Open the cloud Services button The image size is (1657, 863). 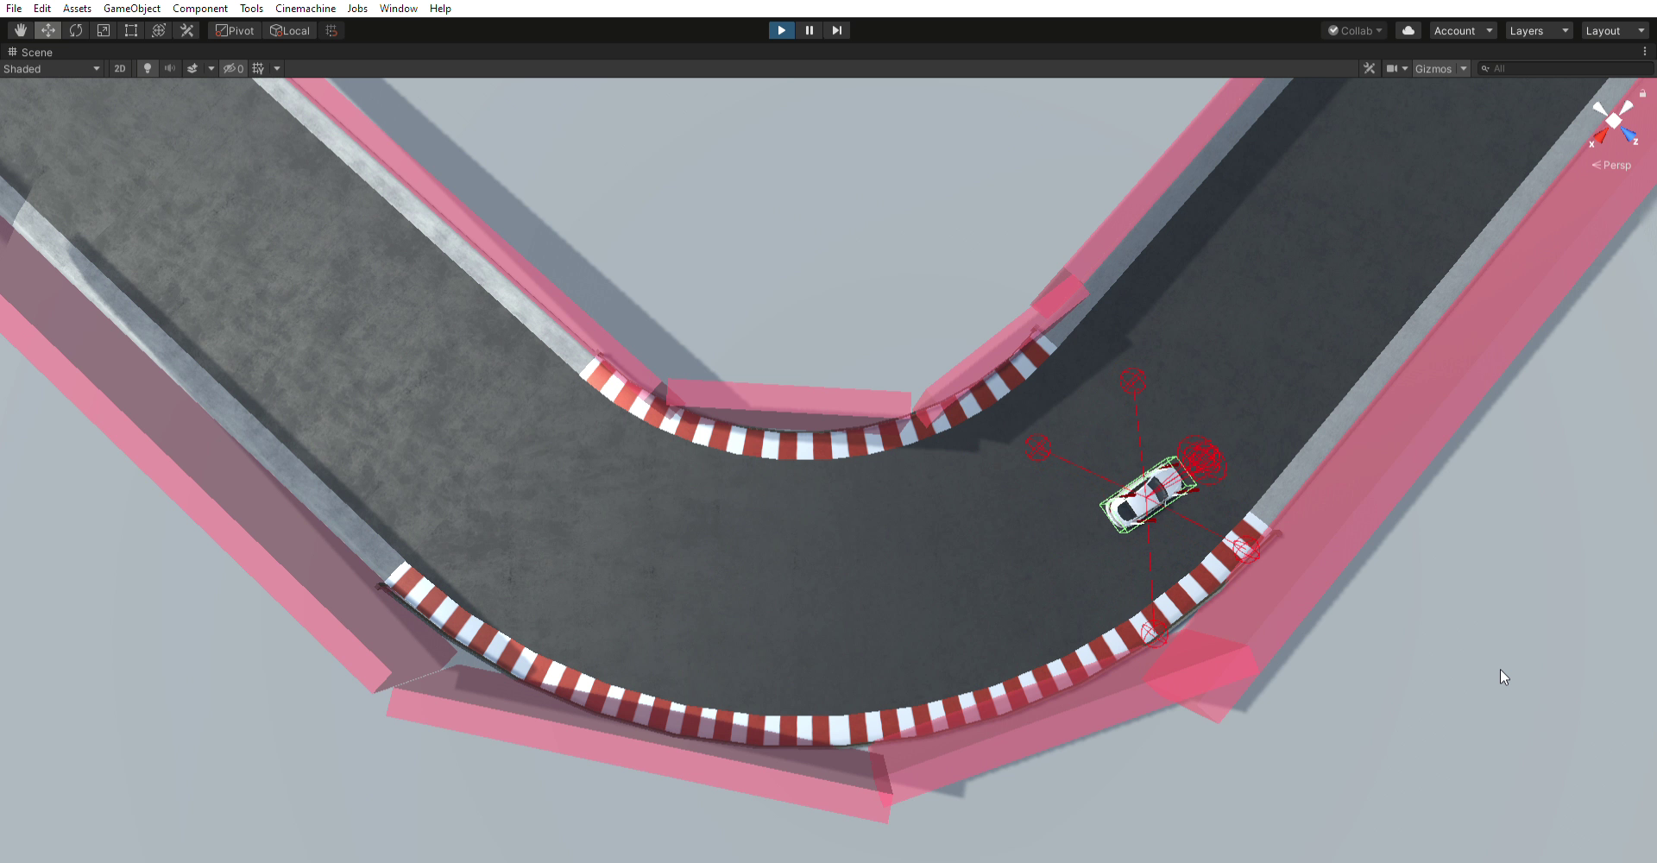(1408, 30)
